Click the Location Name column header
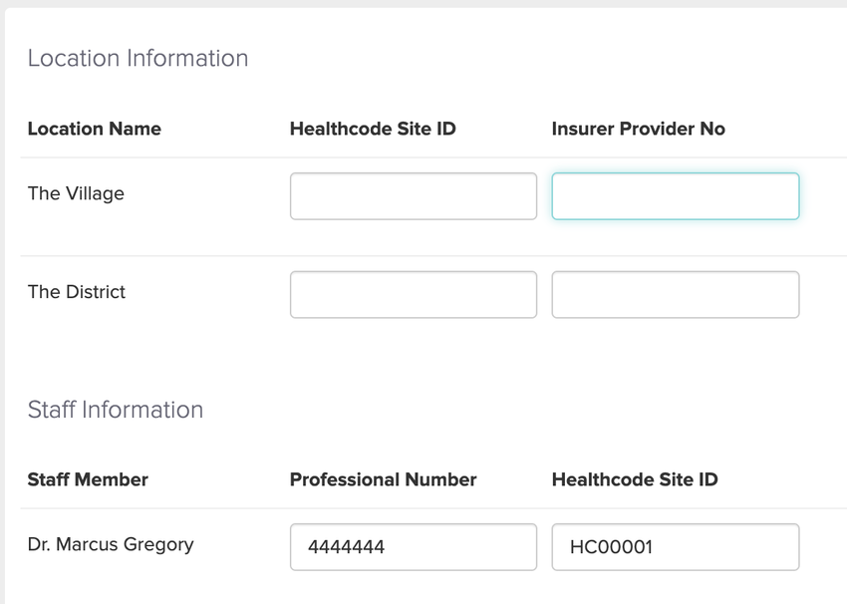This screenshot has height=604, width=847. pos(94,129)
